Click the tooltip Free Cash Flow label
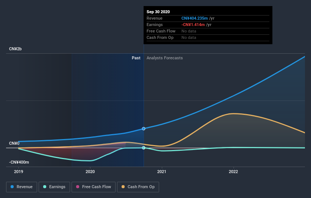Viewport: 311px width, 198px height. [161, 31]
